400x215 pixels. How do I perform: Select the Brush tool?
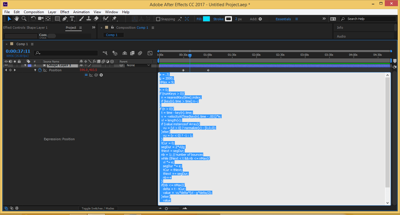(x=81, y=19)
